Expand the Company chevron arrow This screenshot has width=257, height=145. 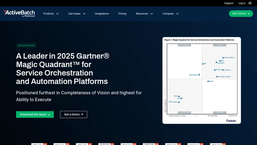click(x=177, y=14)
